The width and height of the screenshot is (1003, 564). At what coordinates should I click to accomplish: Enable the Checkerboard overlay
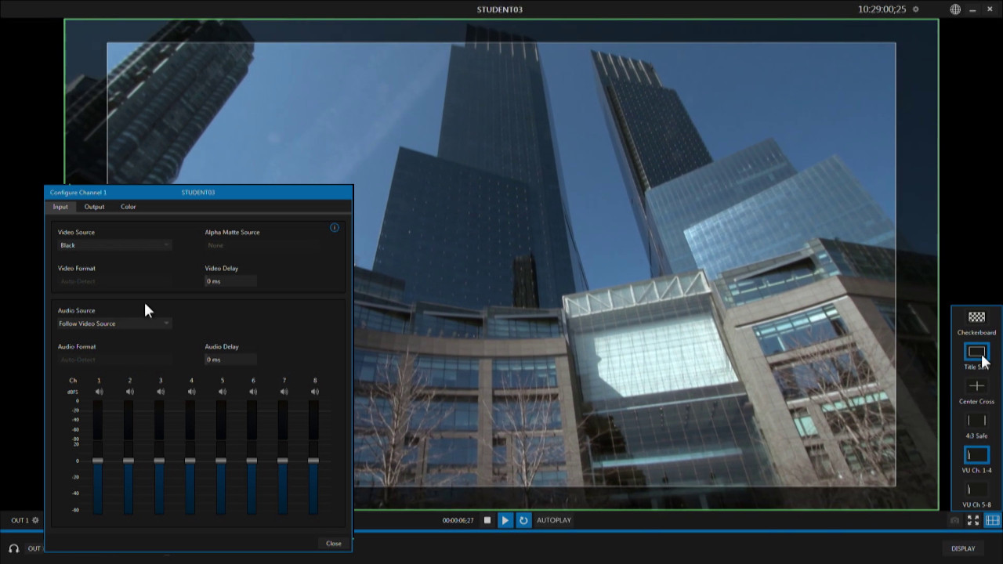976,317
